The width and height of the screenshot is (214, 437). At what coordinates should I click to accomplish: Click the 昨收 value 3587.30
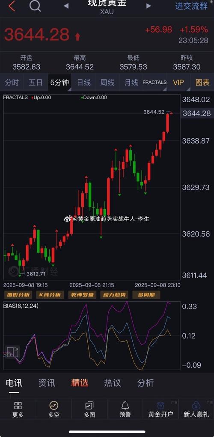pyautogui.click(x=187, y=67)
